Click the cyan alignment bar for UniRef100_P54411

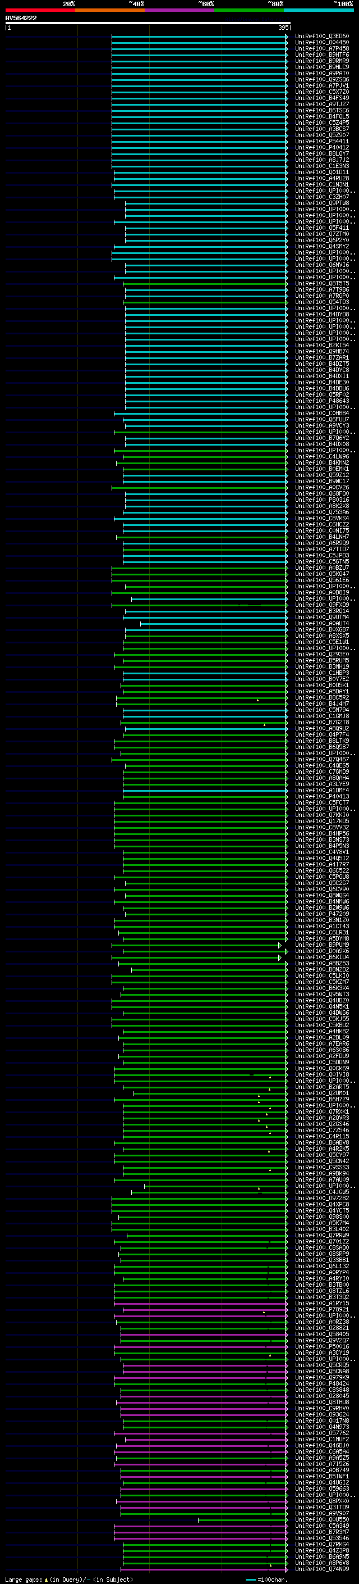[x=200, y=142]
